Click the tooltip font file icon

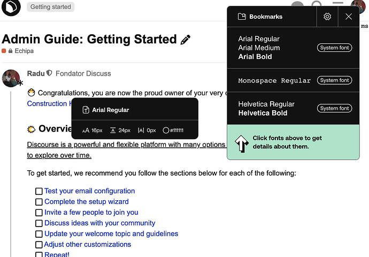[86, 110]
